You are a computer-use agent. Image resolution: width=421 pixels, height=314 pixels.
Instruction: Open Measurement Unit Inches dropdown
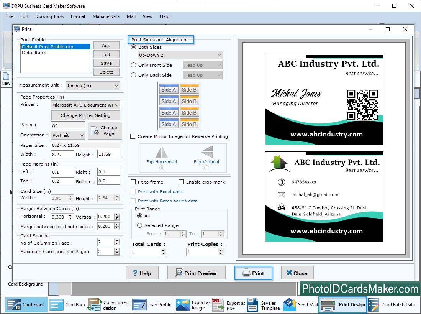[x=93, y=85]
